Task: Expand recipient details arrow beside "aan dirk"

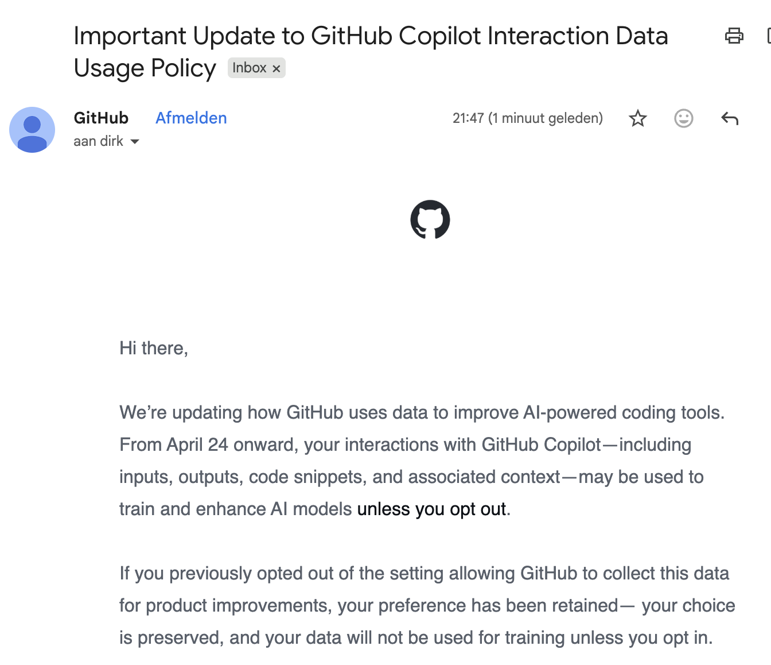Action: click(x=135, y=142)
